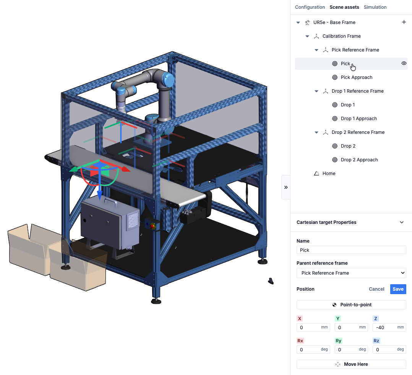This screenshot has width=412, height=375.
Task: Click the Move Here button
Action: coord(351,364)
